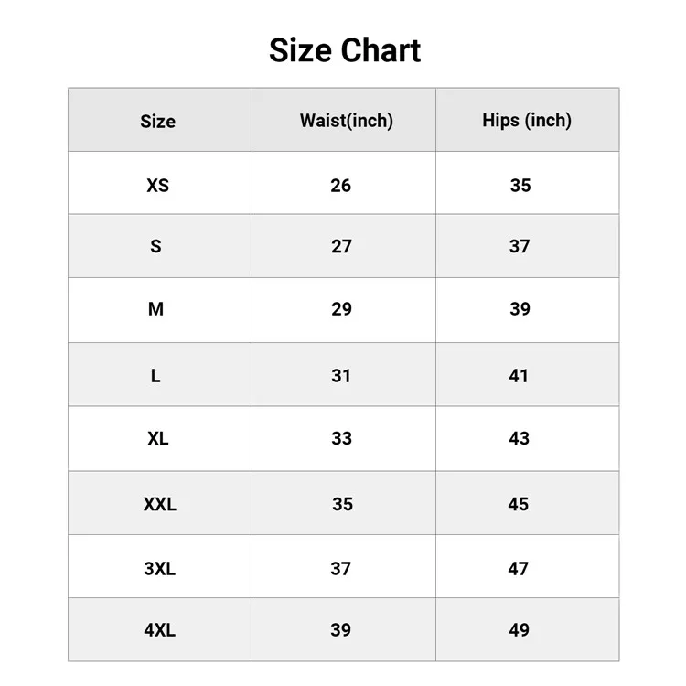Select the XXL size cell
The height and width of the screenshot is (686, 686).
coord(159,504)
